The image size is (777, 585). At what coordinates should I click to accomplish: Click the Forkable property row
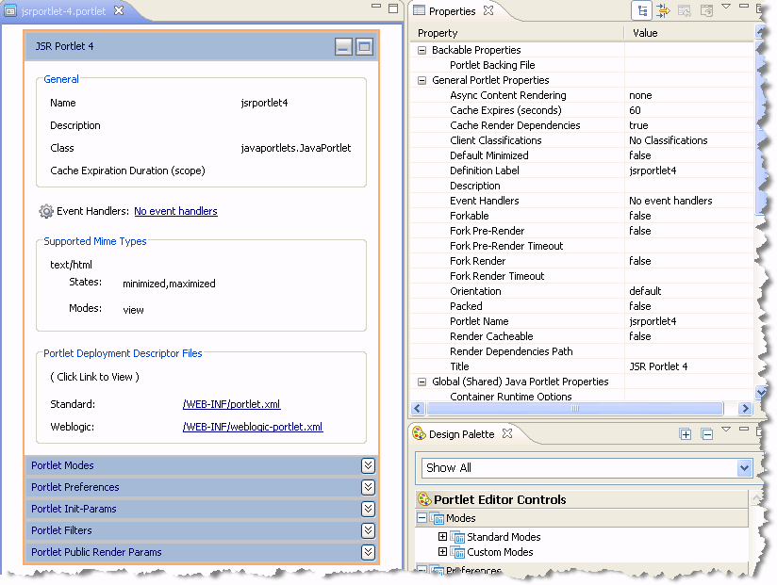tap(582, 216)
